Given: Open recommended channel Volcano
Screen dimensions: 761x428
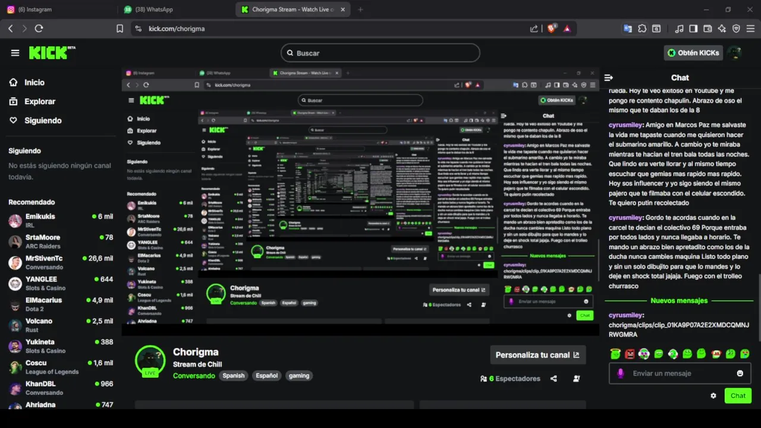Looking at the screenshot, I should pos(61,325).
